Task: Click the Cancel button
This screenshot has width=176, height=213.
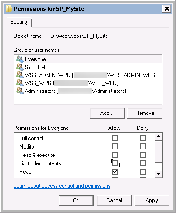Action: pos(114,200)
